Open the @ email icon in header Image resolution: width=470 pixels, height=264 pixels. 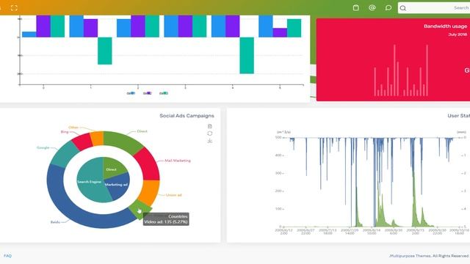(372, 8)
